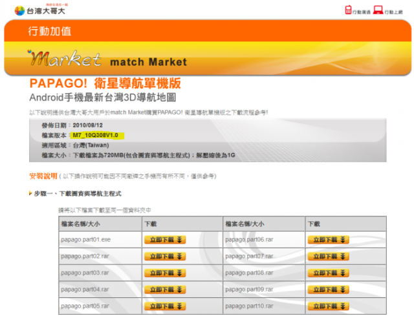
Task: Download papago.part06.rar with 立即下載 button
Action: coord(328,240)
